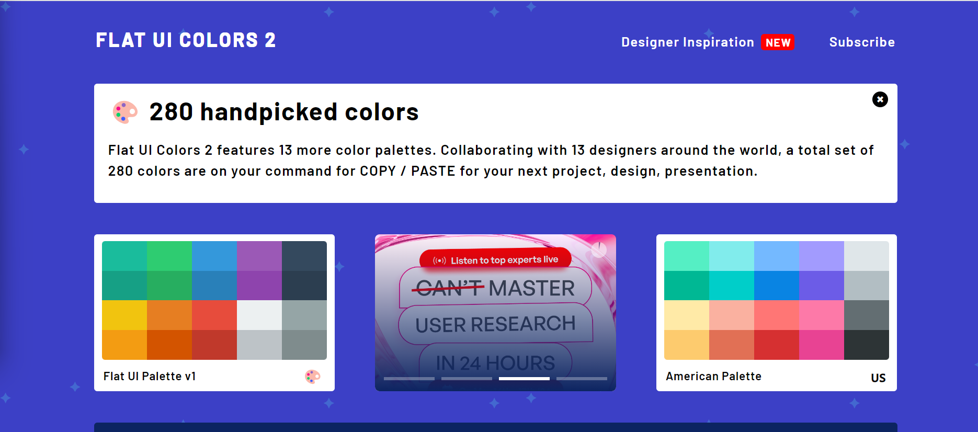Screen dimensions: 978x432
Task: Pick the light sky blue swatch in American Palette
Action: (x=777, y=256)
